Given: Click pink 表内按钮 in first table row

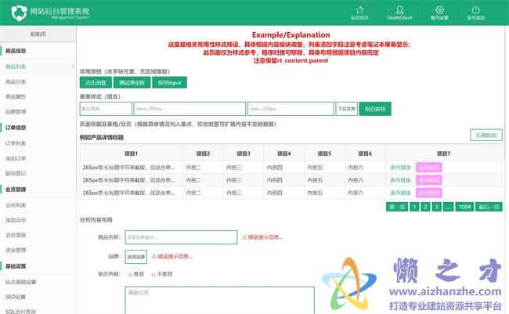Looking at the screenshot, I should pyautogui.click(x=429, y=168).
